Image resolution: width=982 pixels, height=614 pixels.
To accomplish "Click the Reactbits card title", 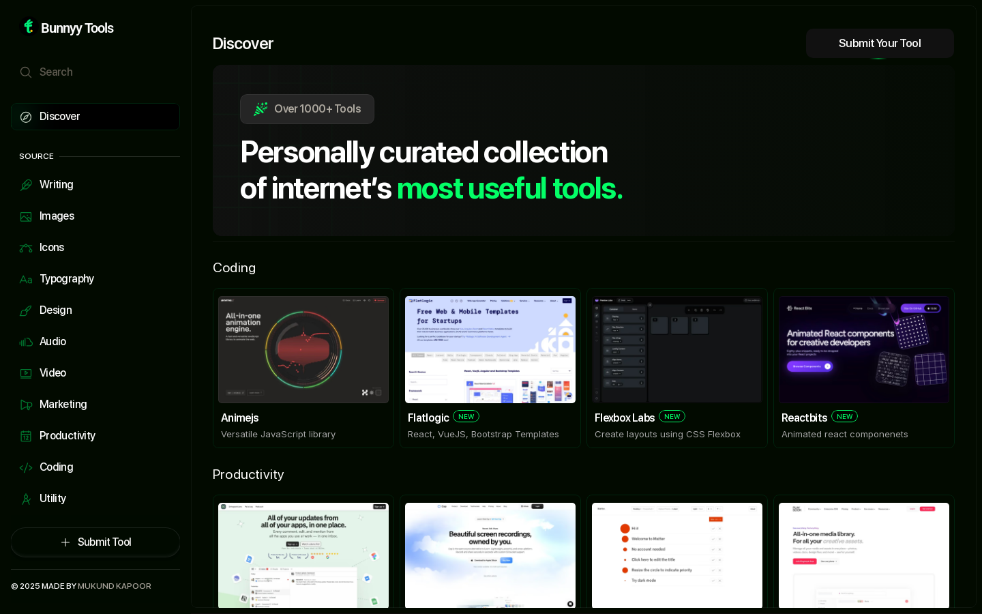I will 804,418.
